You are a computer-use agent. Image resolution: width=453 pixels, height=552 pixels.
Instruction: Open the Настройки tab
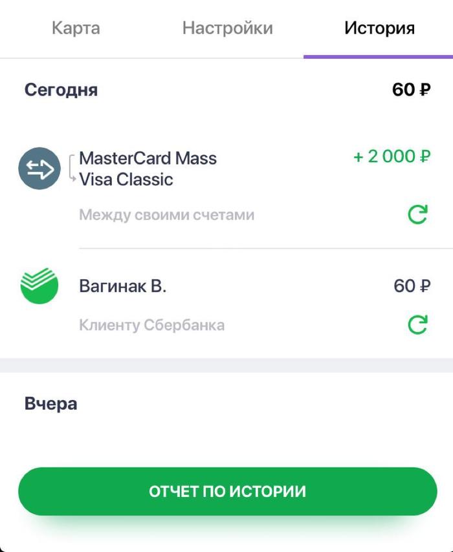[x=227, y=28]
